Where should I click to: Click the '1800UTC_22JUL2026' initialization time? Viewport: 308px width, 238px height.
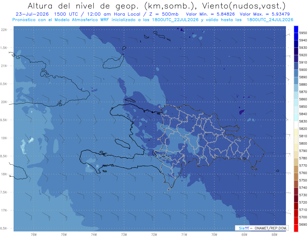click(x=175, y=20)
